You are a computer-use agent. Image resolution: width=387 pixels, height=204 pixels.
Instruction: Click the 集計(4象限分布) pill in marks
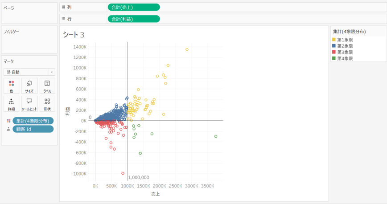(x=33, y=121)
